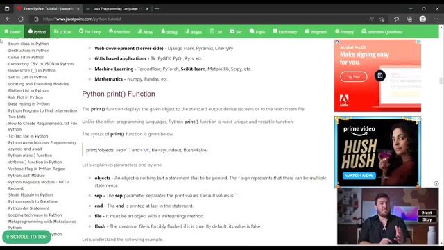The width and height of the screenshot is (444, 250).
Task: Click Stay on the video overlay
Action: click(x=427, y=219)
